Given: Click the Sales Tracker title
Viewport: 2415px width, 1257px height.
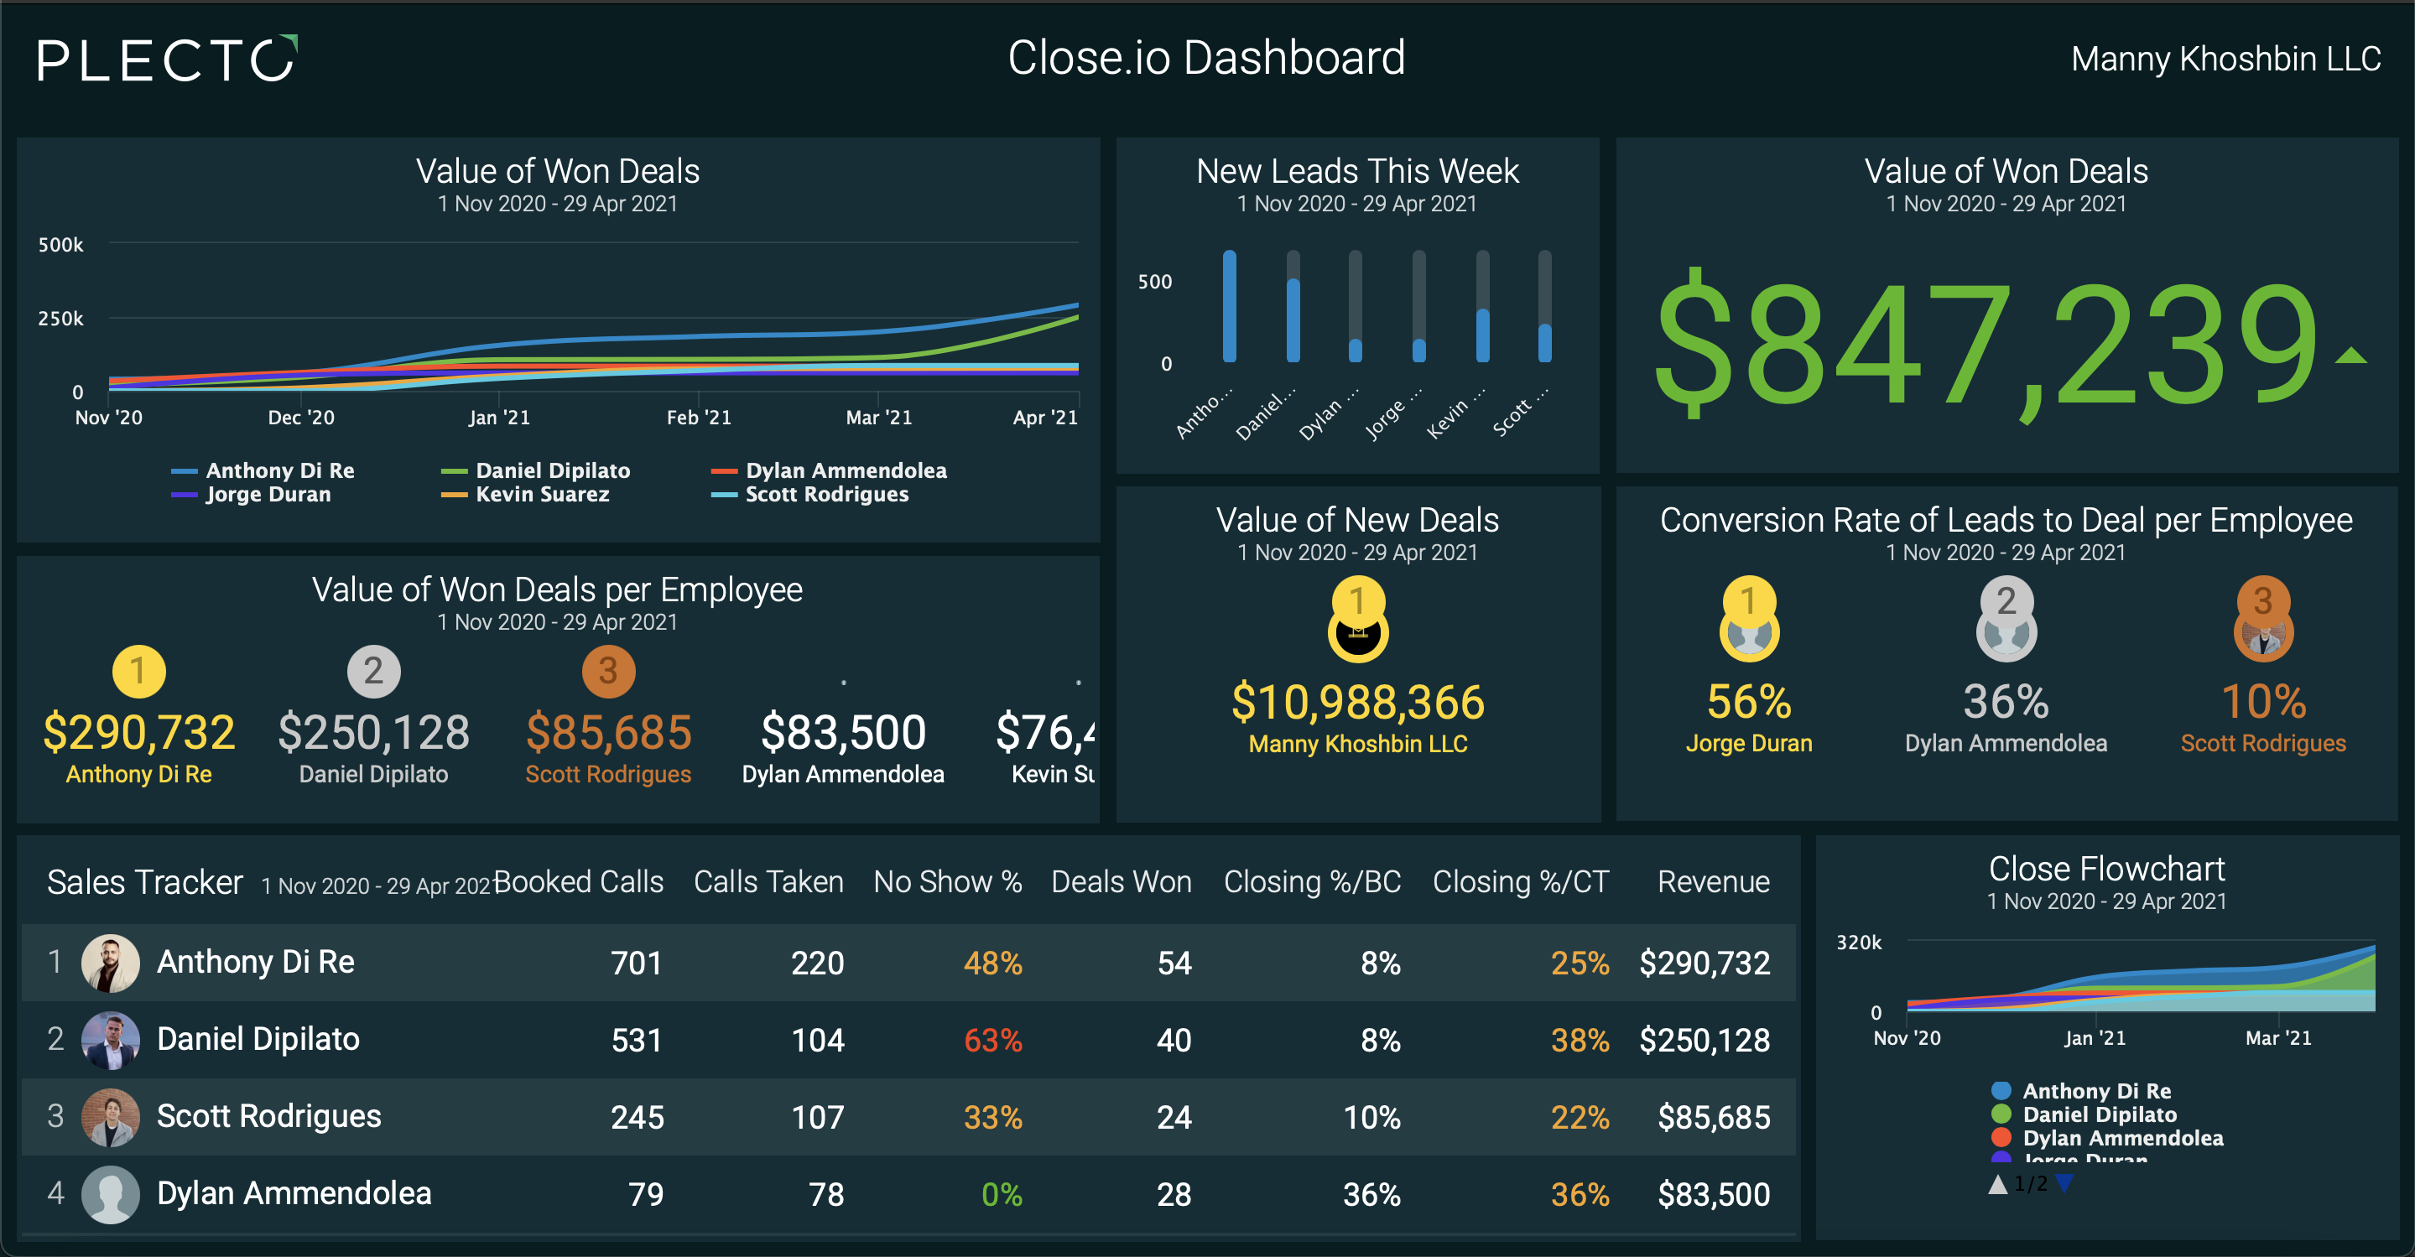Looking at the screenshot, I should (145, 882).
